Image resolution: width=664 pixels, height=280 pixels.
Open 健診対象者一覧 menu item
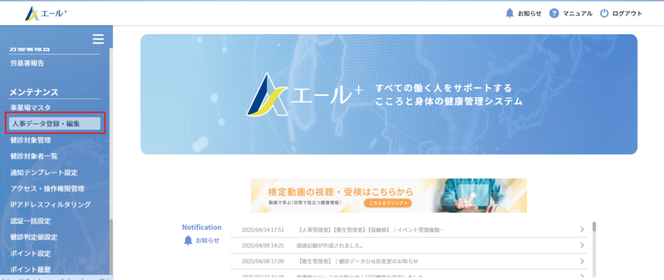click(x=34, y=156)
